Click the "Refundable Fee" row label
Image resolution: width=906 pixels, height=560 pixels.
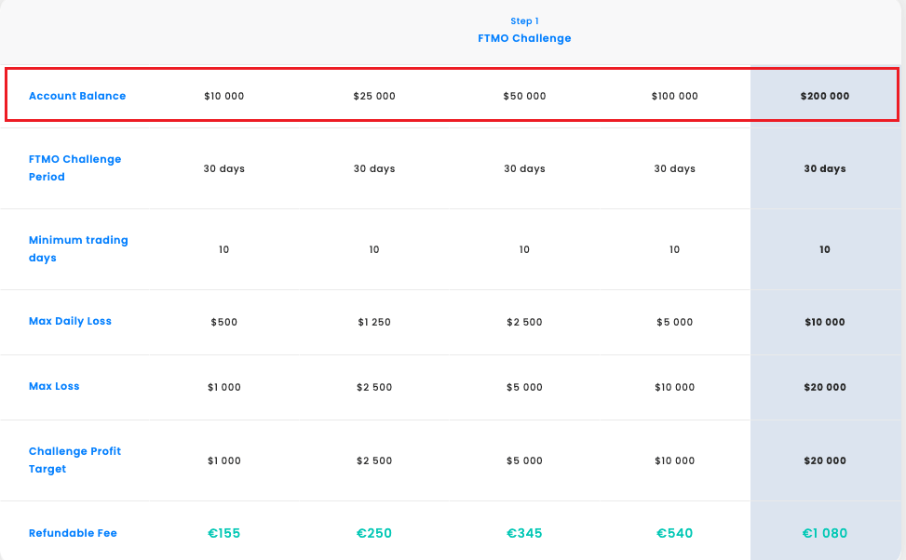[73, 533]
